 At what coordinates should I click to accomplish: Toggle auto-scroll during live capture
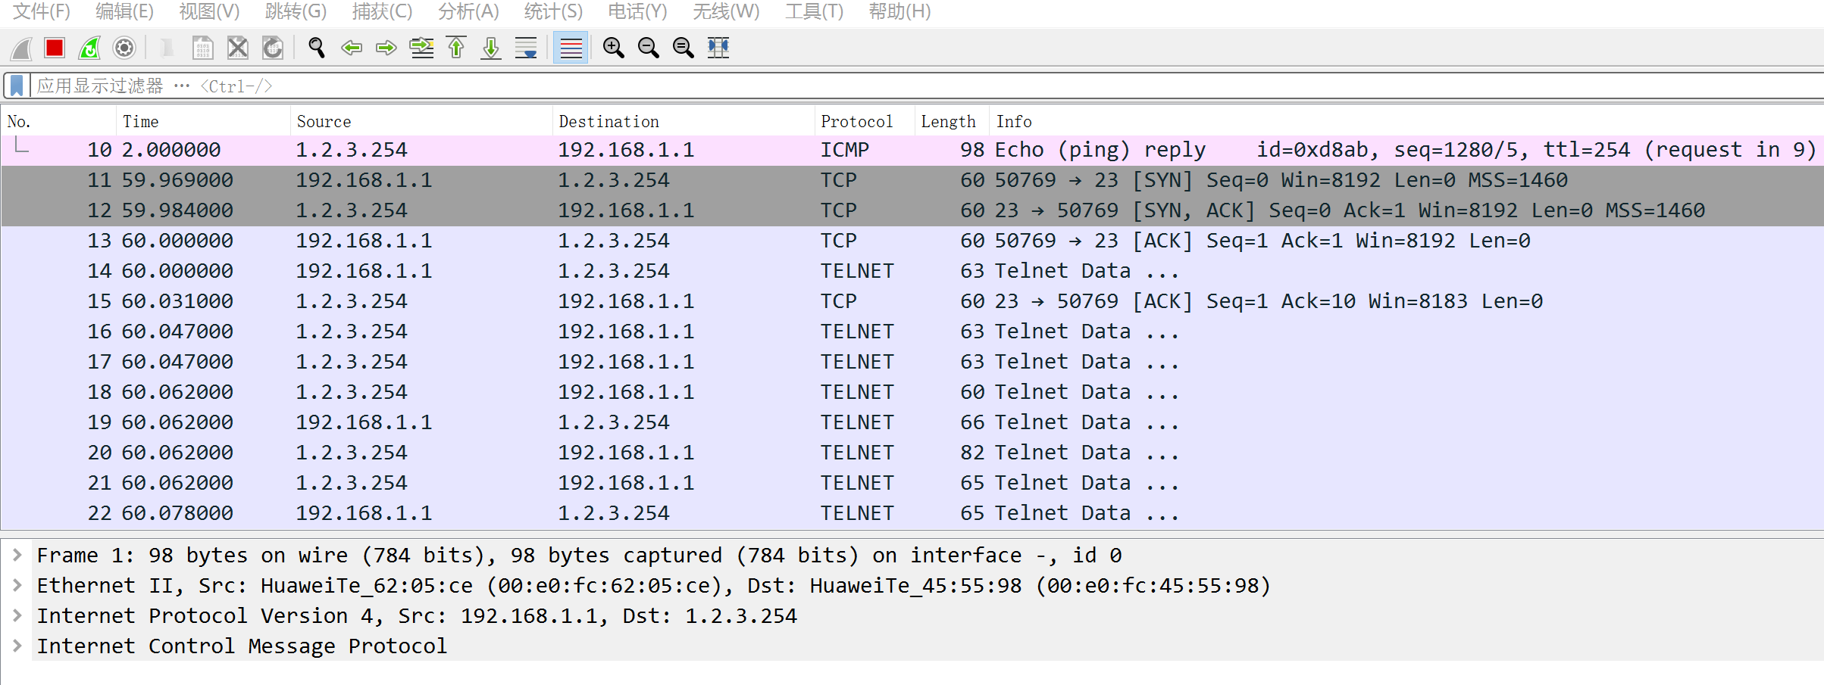point(526,48)
